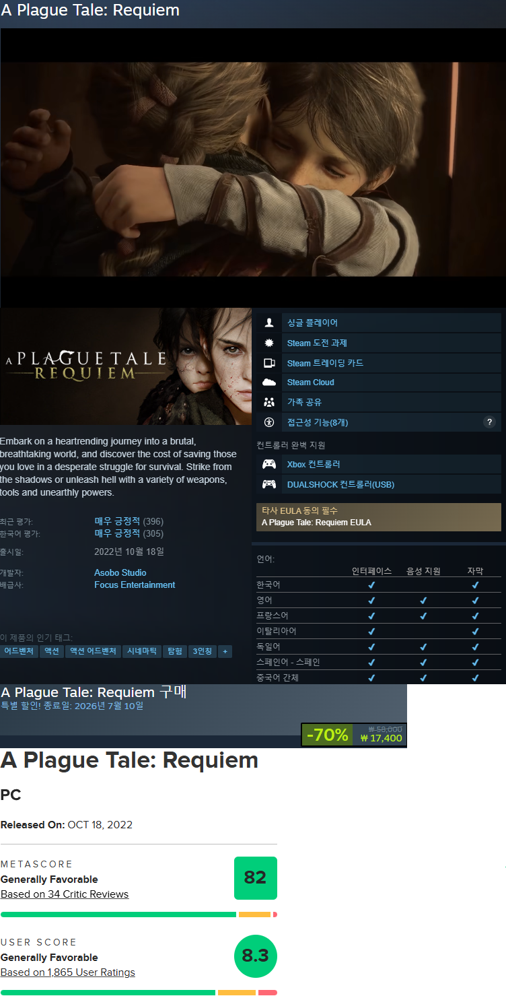Expand more tags with plus button
506x996 pixels.
[225, 651]
